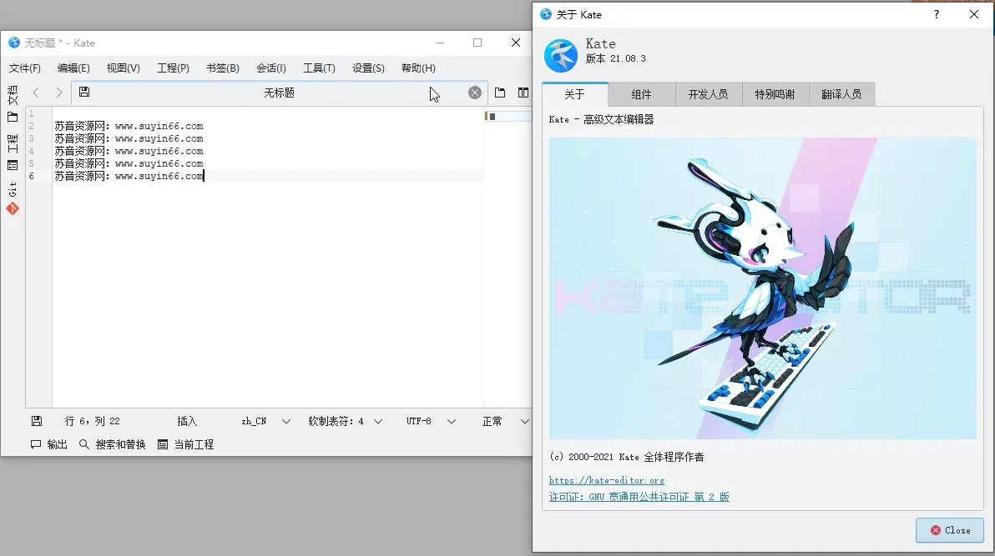Open the 视图(V) menu

[x=123, y=68]
